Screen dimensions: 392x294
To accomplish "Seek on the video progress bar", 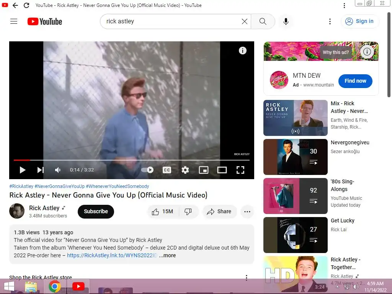I will click(132, 160).
